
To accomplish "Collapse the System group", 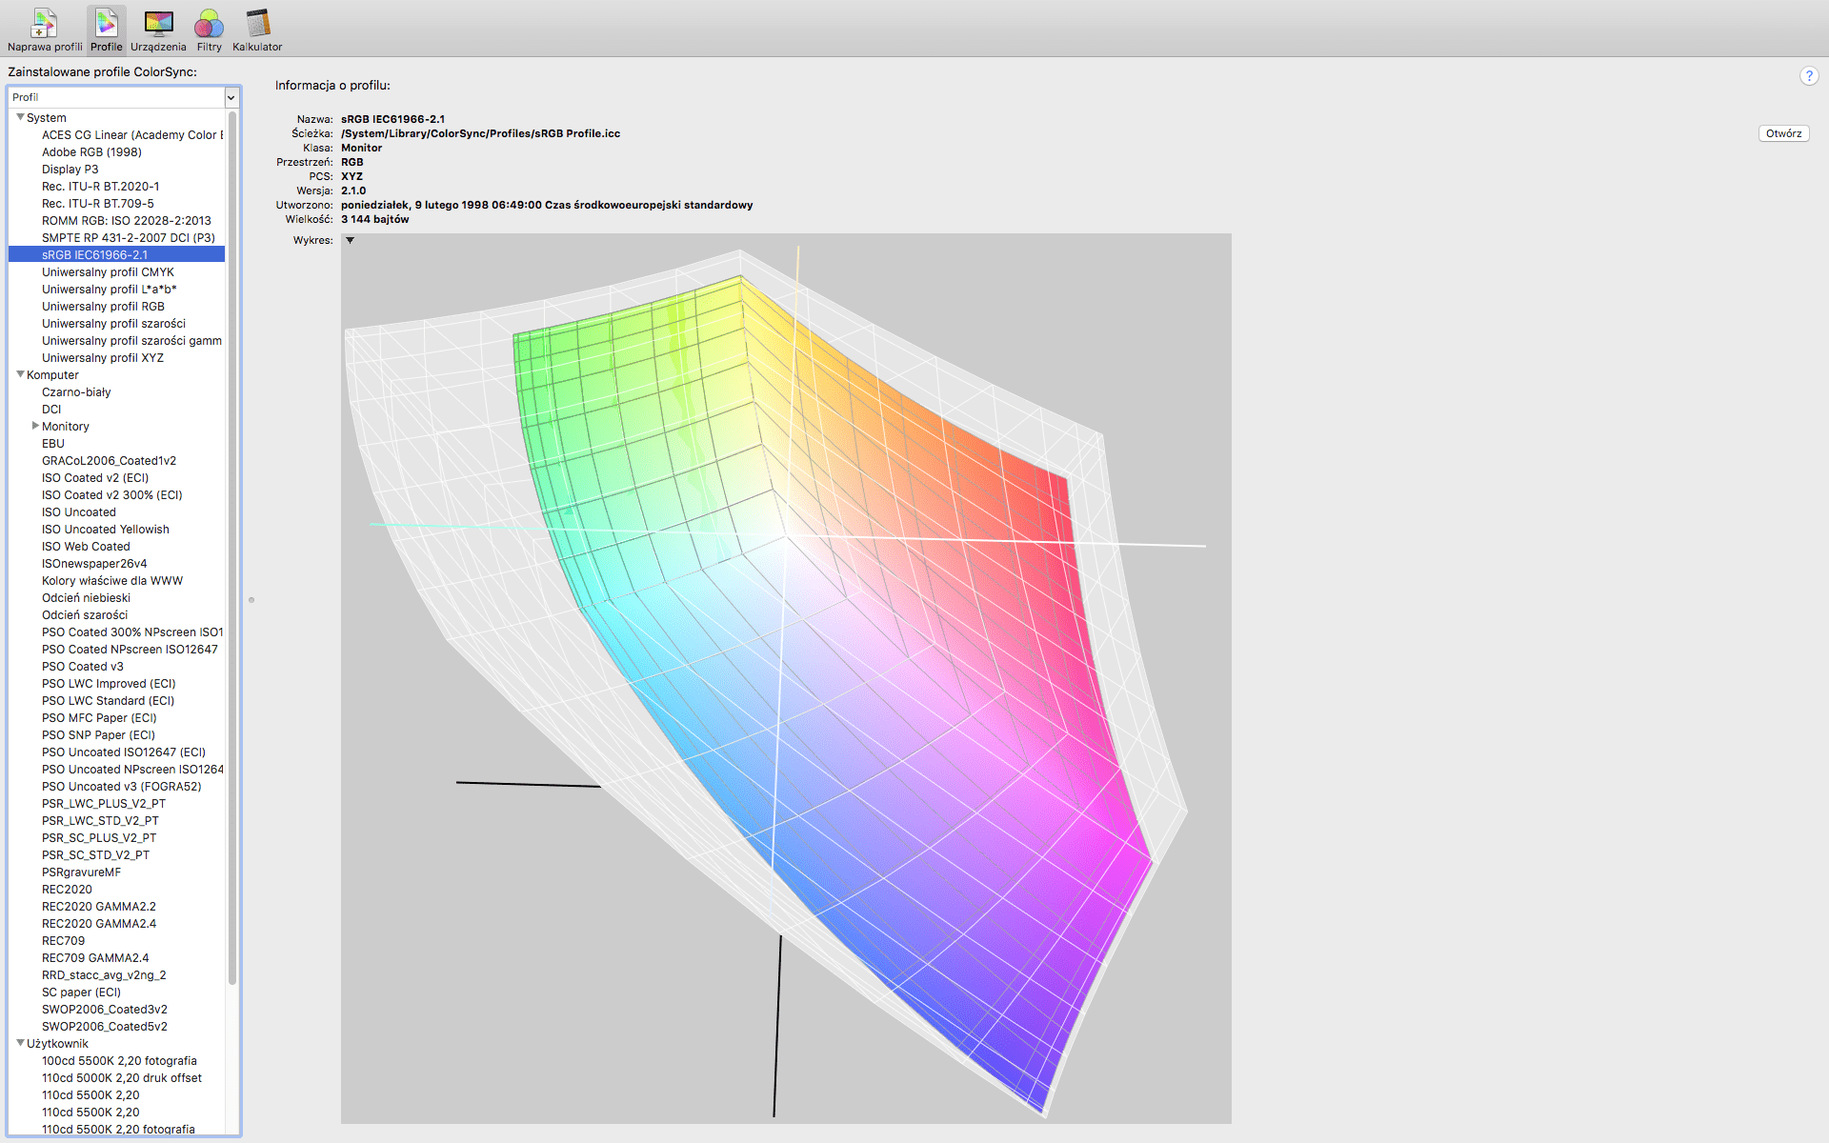I will (x=20, y=117).
